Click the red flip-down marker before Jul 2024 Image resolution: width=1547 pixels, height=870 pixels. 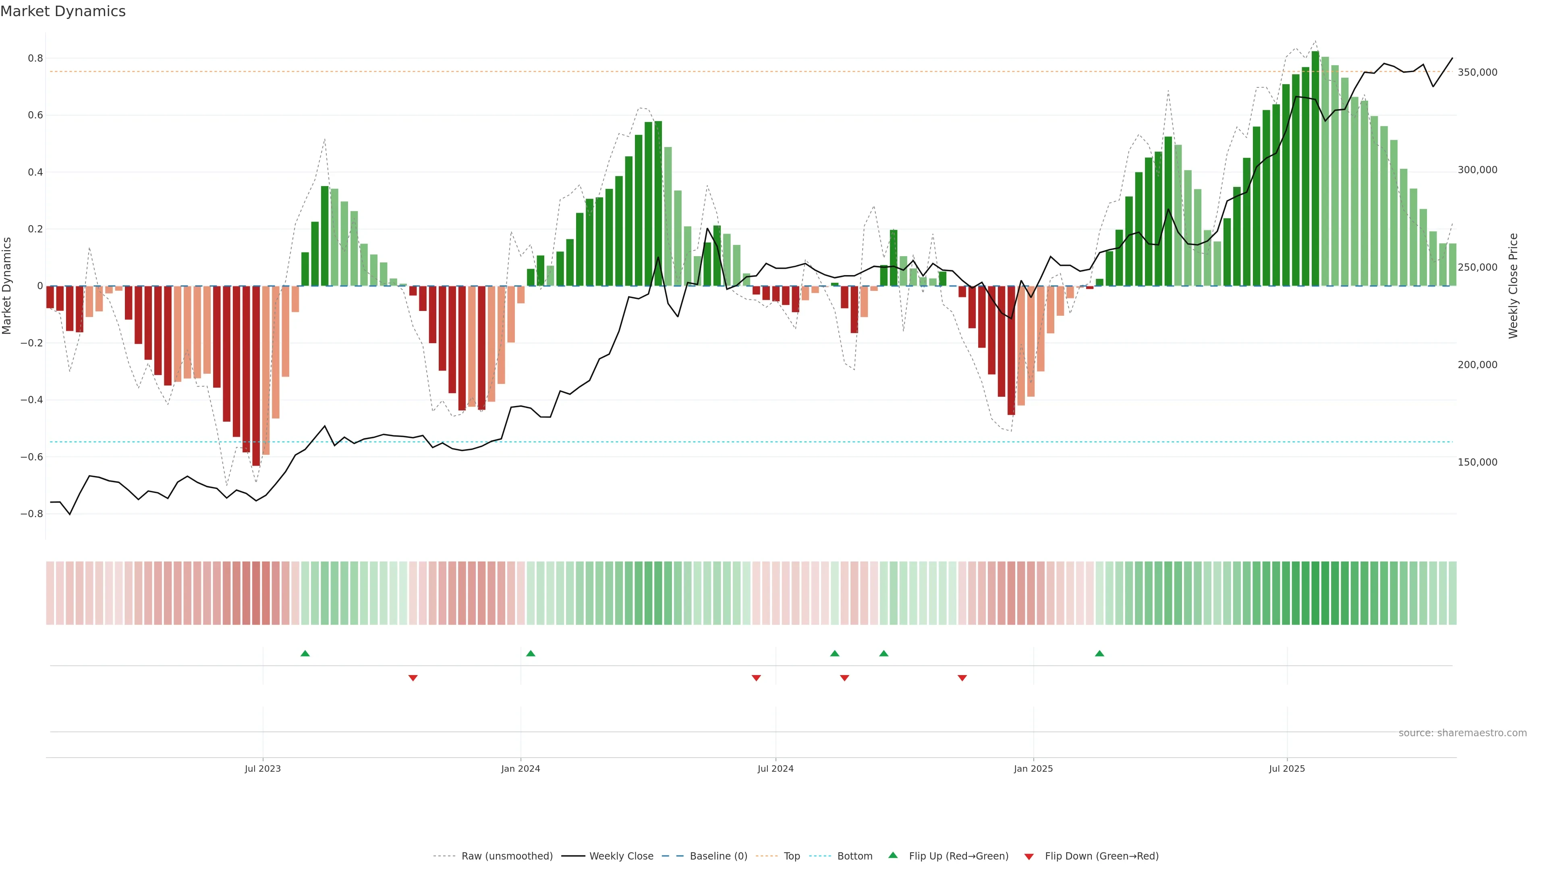coord(756,678)
